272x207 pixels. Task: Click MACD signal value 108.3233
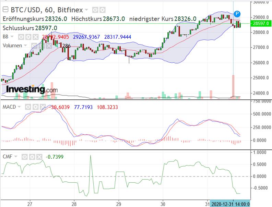[107, 107]
